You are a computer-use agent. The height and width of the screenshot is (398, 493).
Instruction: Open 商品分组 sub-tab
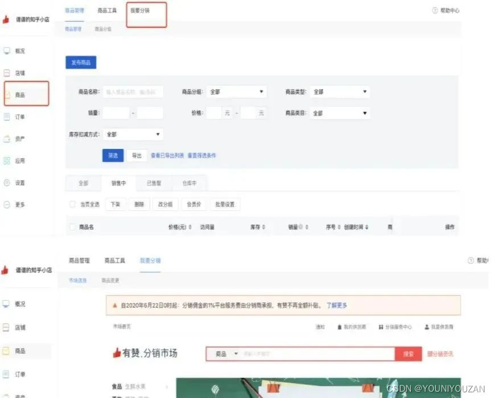(103, 29)
